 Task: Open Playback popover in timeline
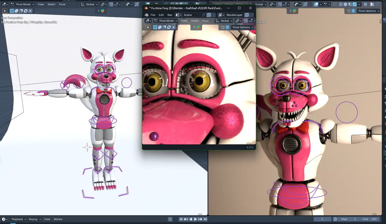coord(19,219)
